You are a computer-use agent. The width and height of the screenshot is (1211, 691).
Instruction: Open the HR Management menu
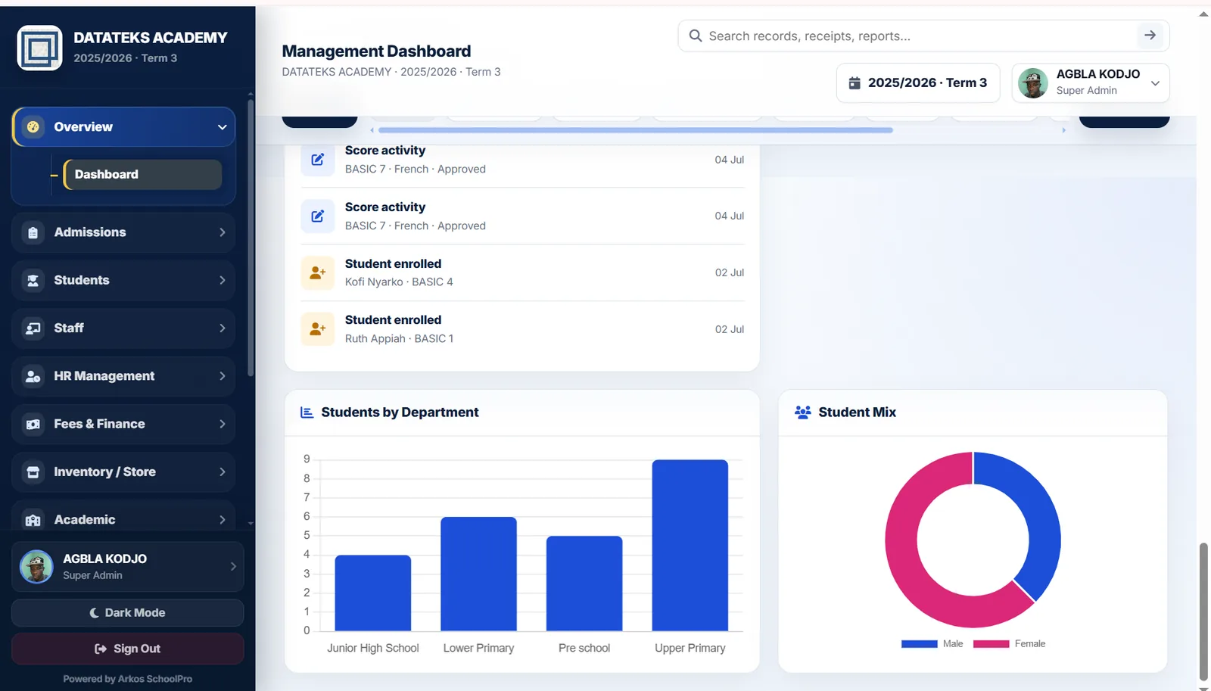[123, 376]
